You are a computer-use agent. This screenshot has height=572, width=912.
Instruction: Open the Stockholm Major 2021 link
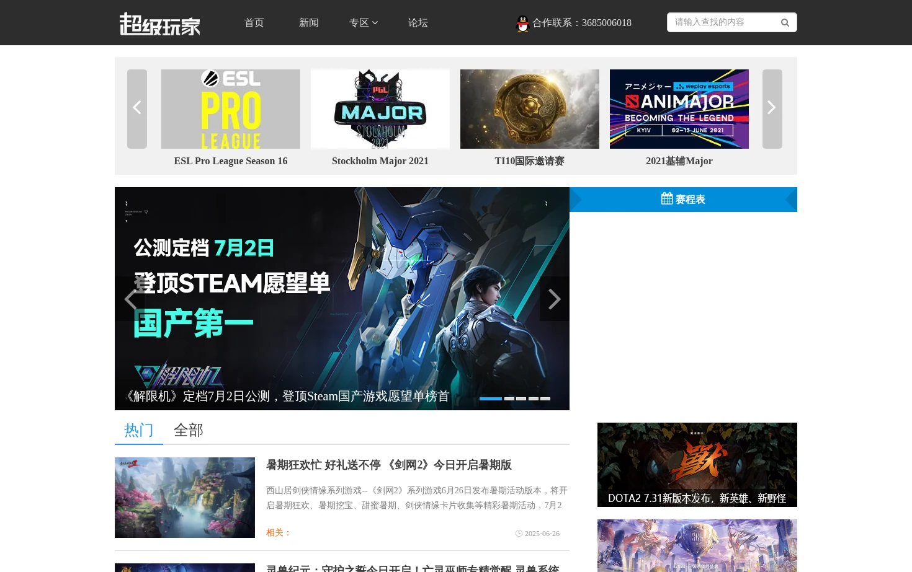(x=380, y=161)
